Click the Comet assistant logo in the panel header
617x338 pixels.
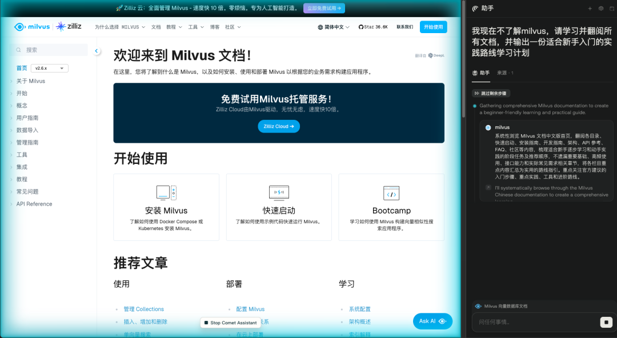point(475,8)
